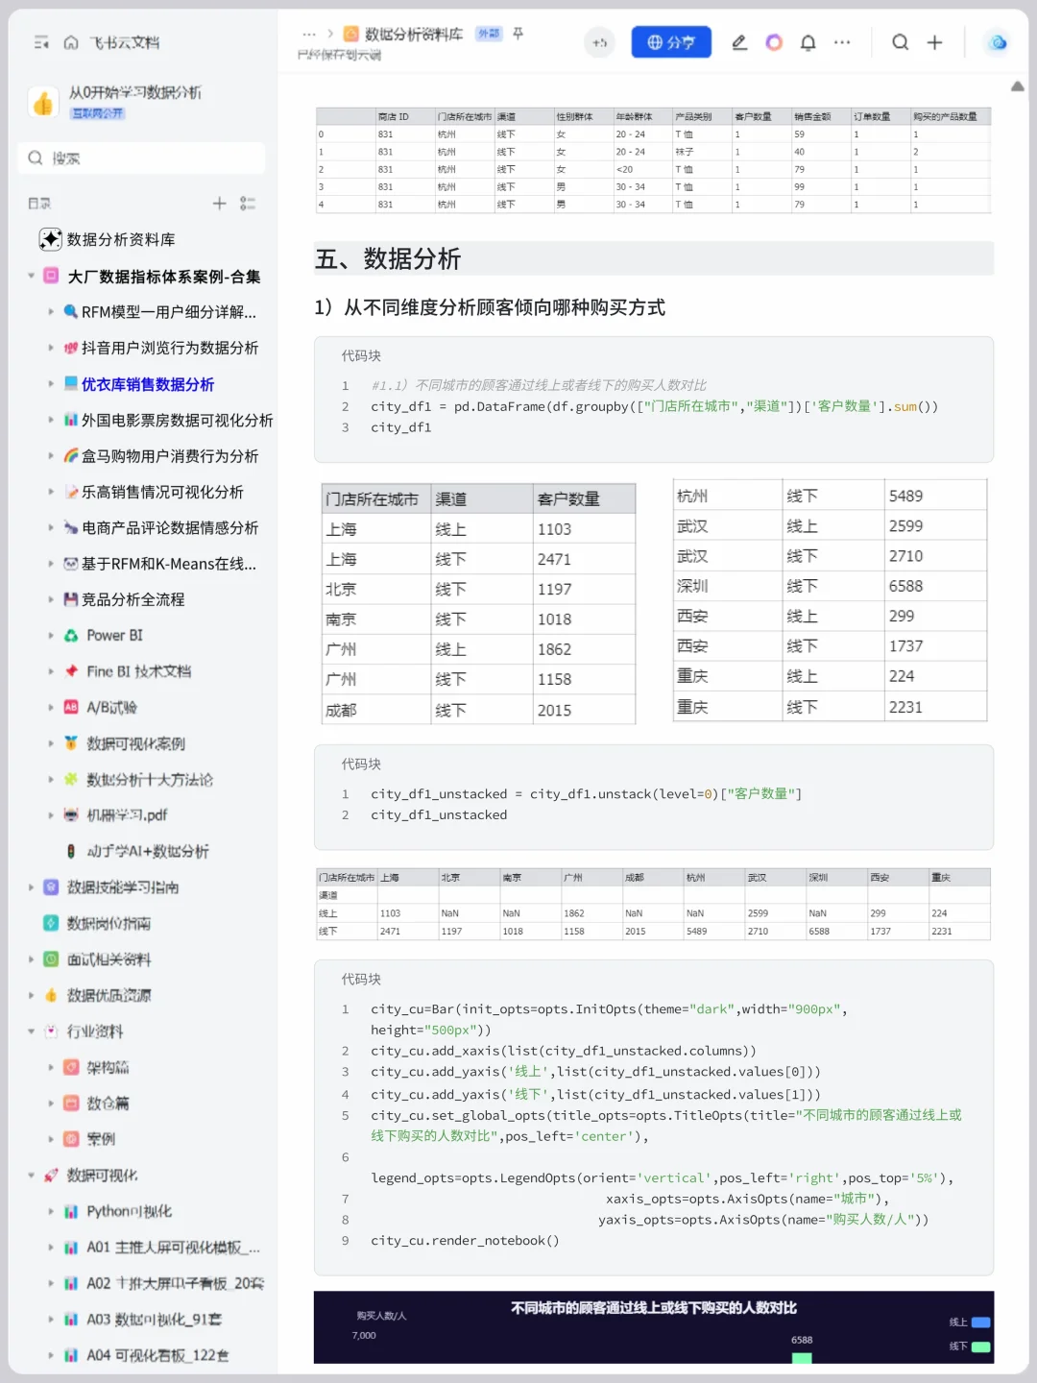
Task: Pin the 数据分析资料库 document
Action: pyautogui.click(x=516, y=34)
